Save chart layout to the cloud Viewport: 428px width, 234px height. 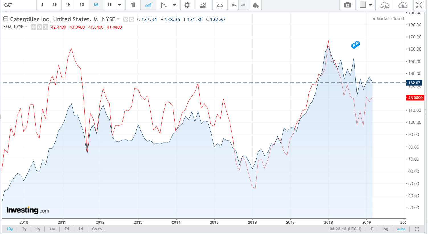point(402,5)
